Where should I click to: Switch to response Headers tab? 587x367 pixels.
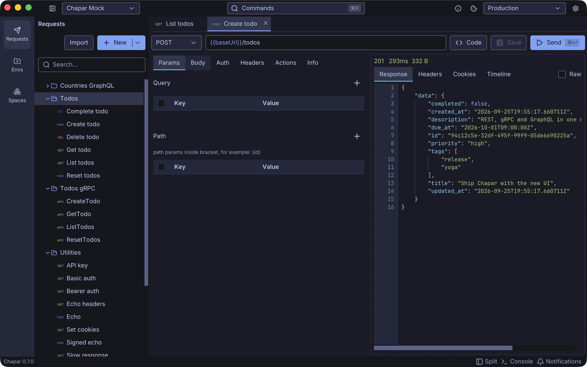pyautogui.click(x=430, y=74)
